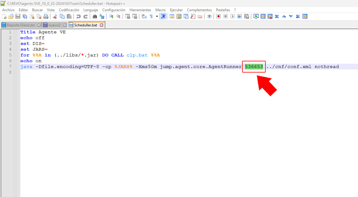The height and width of the screenshot is (197, 358).
Task: Click the Undo arrow icon
Action: [79, 16]
